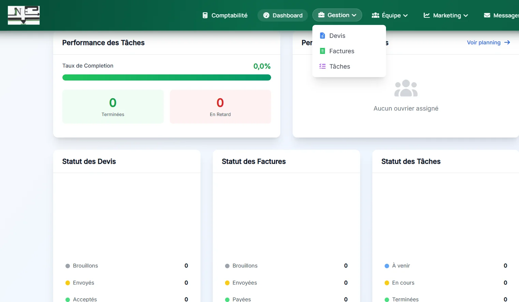Screen dimensions: 519x302
Task: Collapse the Gestion dropdown chevron
Action: 354,15
